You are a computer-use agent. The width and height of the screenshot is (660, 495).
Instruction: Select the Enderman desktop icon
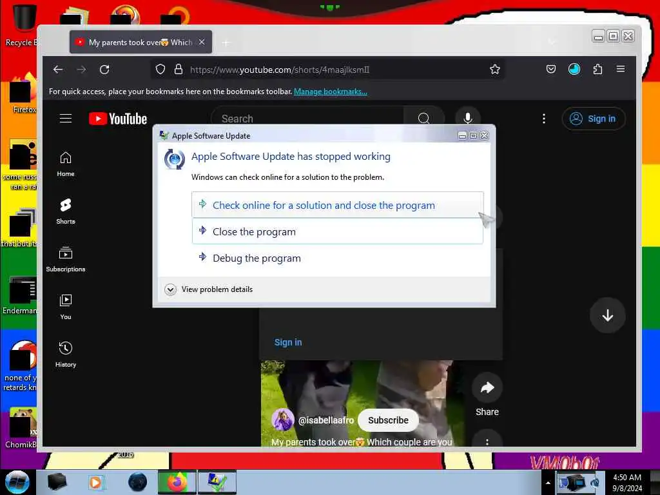pos(20,296)
